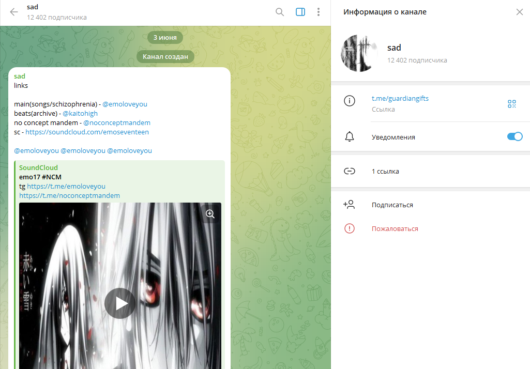This screenshot has width=530, height=369.
Task: Play the SoundCloud preview video
Action: point(120,303)
